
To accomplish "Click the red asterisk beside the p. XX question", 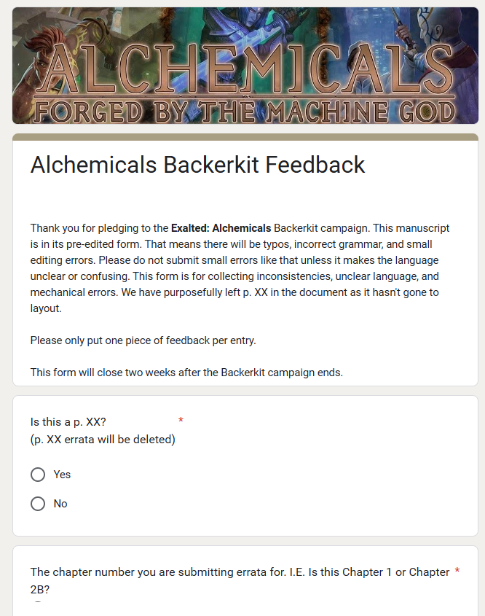I will (x=181, y=421).
